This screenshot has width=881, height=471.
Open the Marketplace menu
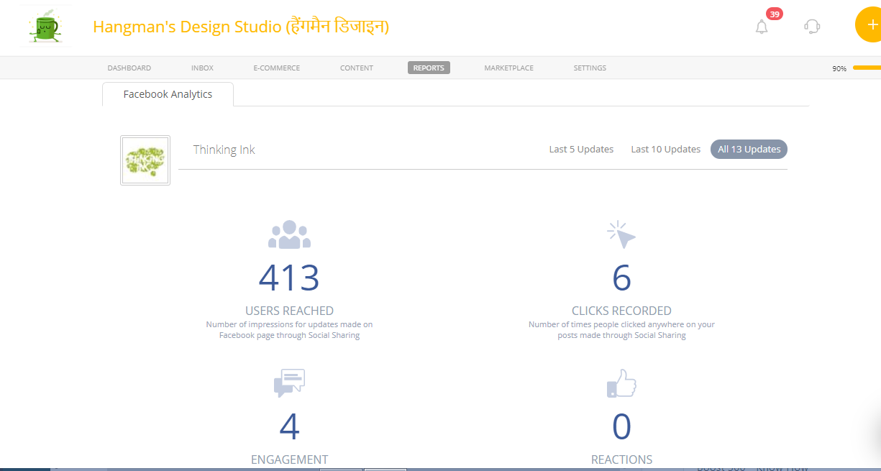coord(508,68)
